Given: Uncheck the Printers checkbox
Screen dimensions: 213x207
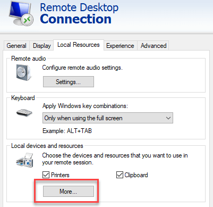Looking at the screenshot, I should (x=46, y=175).
